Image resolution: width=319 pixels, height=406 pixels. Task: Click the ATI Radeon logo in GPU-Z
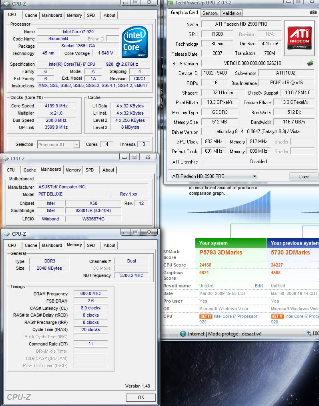coord(299,38)
